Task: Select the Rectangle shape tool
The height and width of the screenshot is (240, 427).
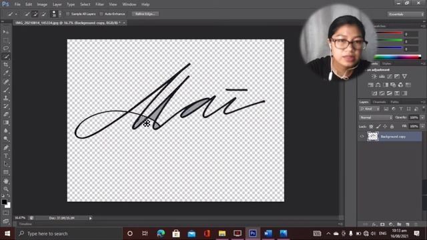Action: [6, 172]
